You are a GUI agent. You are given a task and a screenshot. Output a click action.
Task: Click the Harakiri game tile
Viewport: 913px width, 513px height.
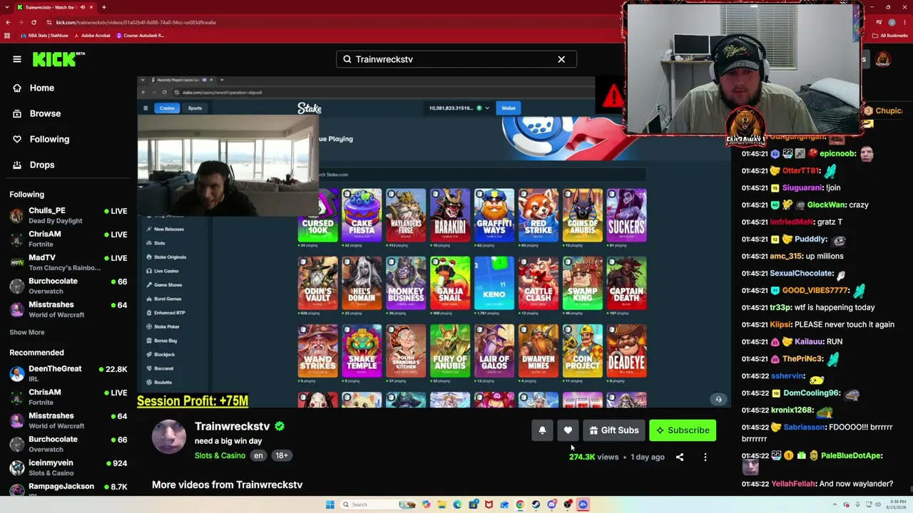(x=450, y=214)
